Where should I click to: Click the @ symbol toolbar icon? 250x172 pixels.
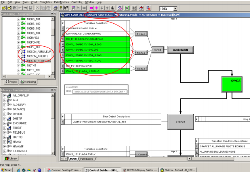[113, 8]
